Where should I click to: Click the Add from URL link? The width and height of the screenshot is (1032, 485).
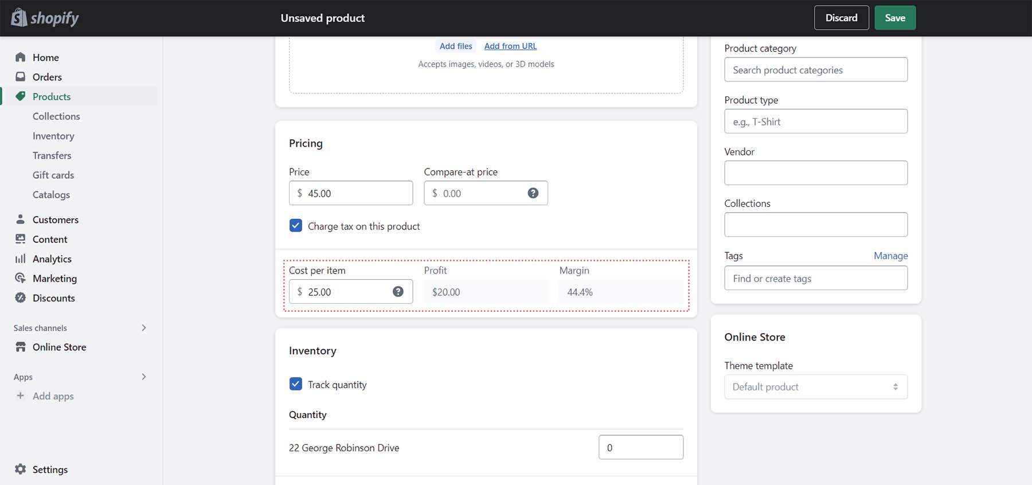[510, 46]
